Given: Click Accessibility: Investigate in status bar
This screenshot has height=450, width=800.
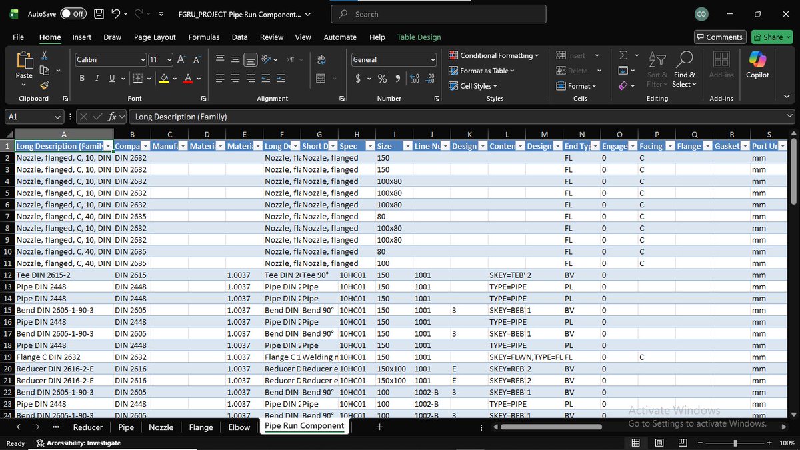Looking at the screenshot, I should [x=79, y=443].
